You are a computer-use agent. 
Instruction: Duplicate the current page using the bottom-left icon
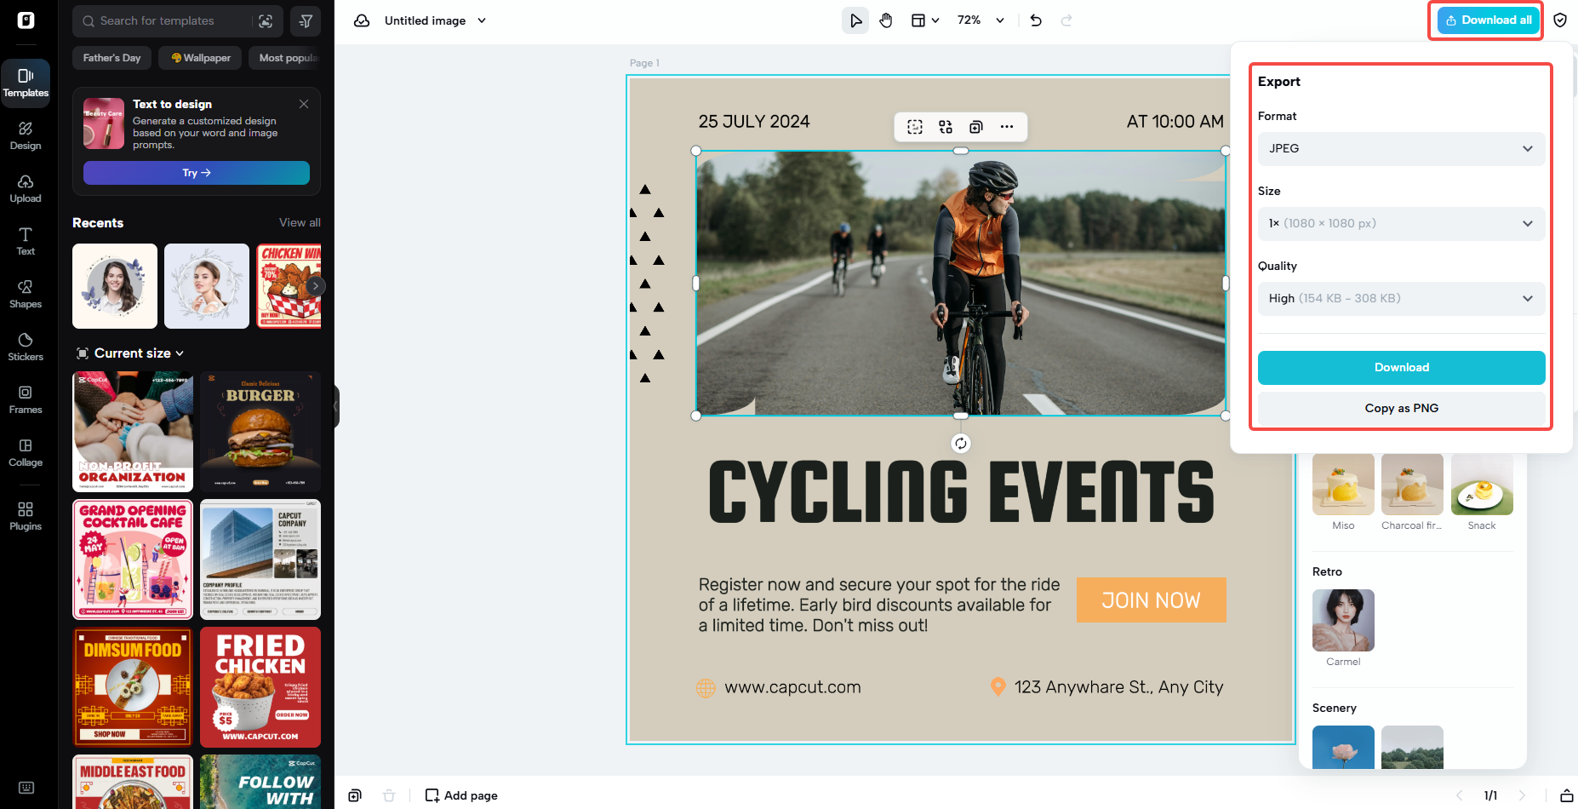[355, 795]
